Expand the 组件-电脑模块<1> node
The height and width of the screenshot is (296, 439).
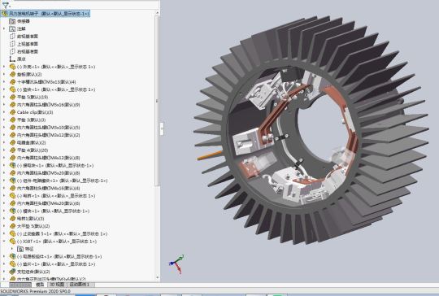(4, 181)
